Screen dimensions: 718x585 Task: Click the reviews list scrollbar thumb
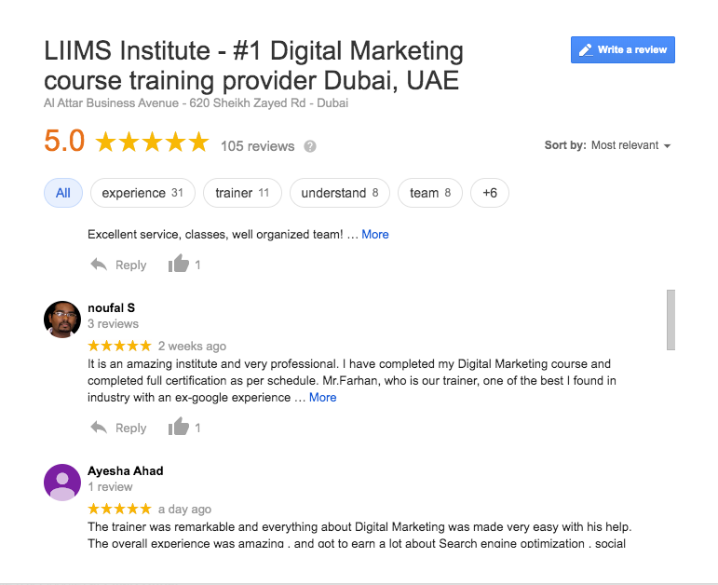pyautogui.click(x=671, y=320)
